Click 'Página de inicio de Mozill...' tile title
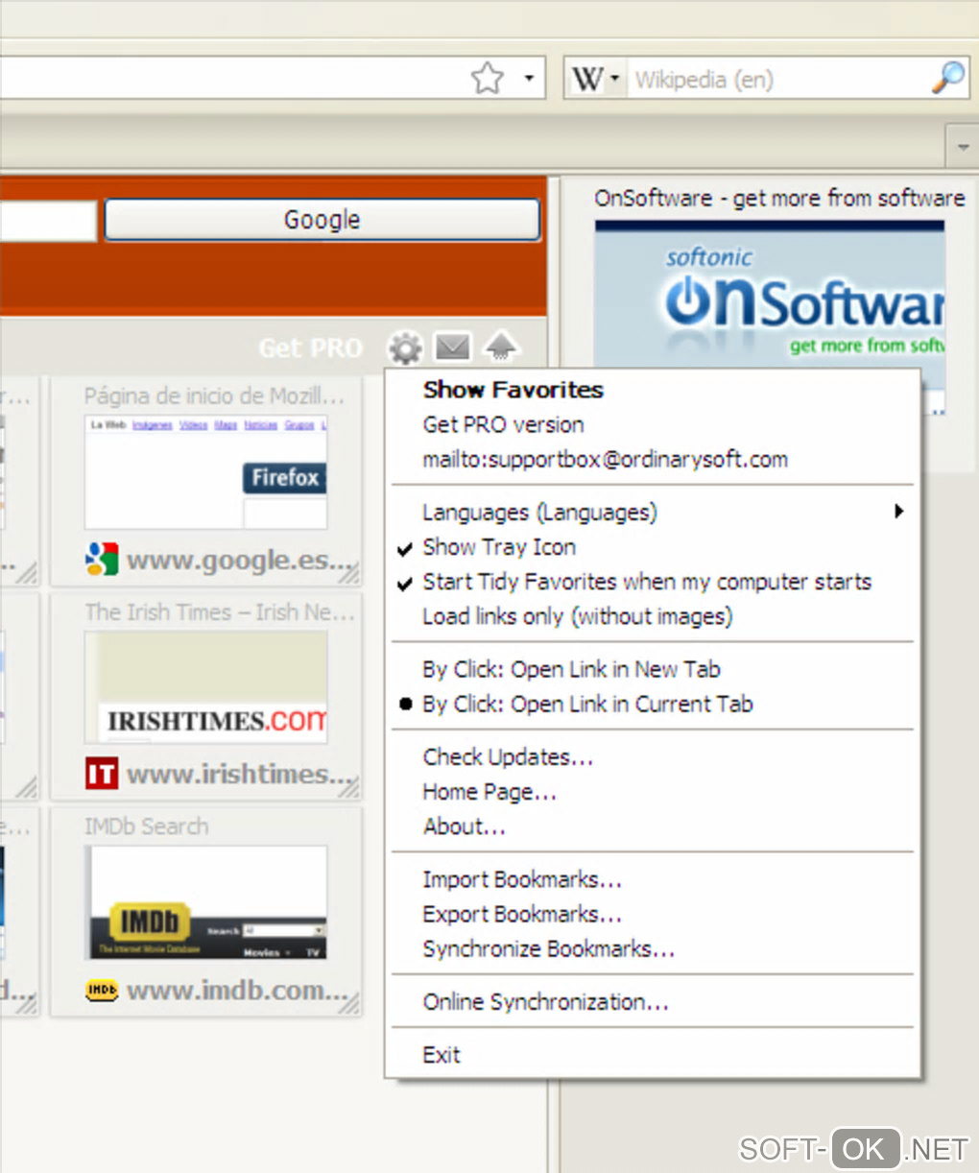This screenshot has height=1173, width=979. [x=213, y=395]
